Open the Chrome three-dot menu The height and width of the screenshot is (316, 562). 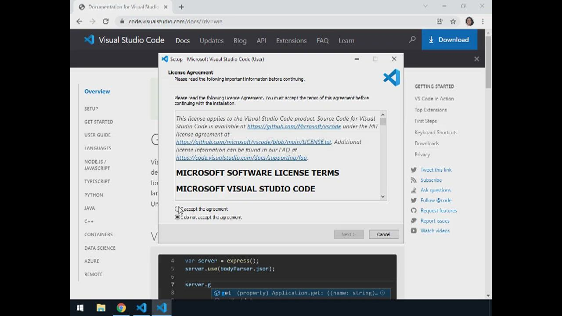pos(483,22)
